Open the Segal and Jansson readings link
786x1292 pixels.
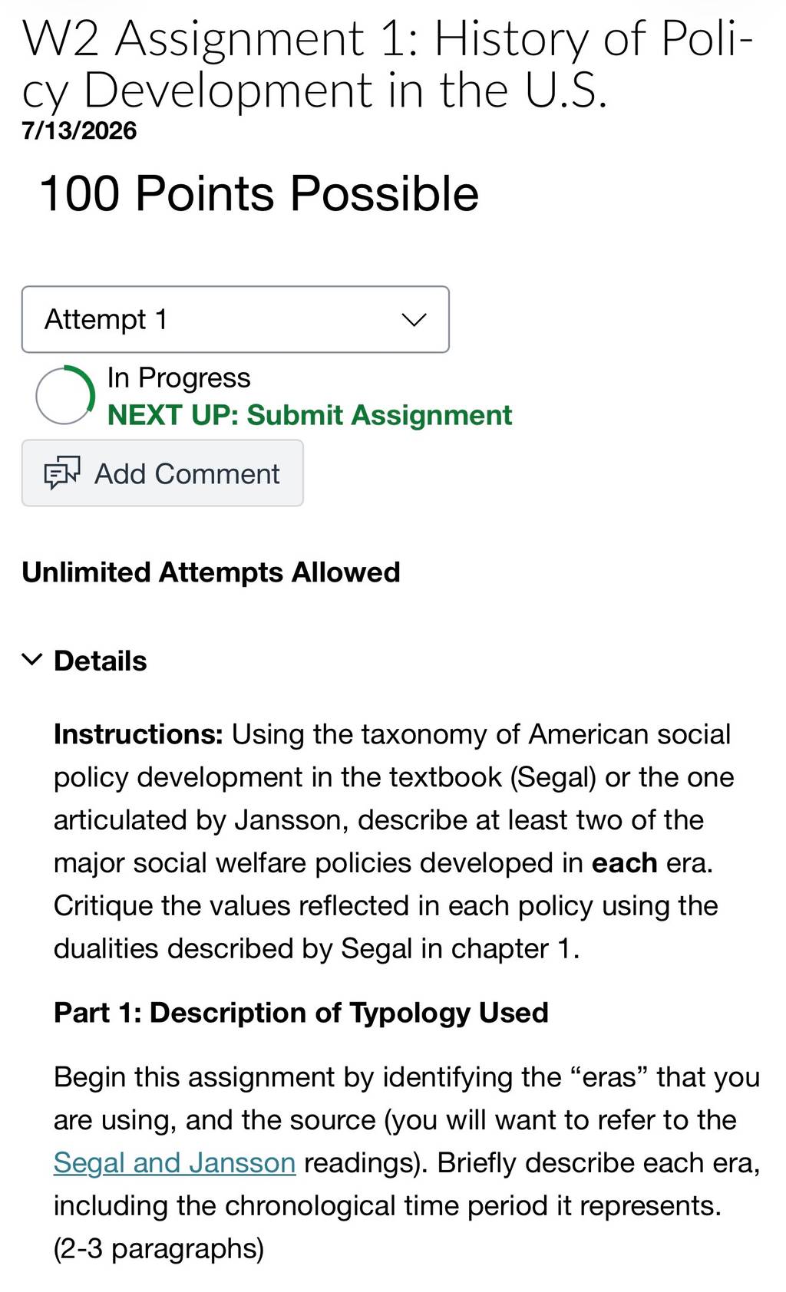pyautogui.click(x=174, y=1163)
